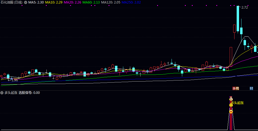
Task: Click the 1.96 low price label
Action: (14, 80)
